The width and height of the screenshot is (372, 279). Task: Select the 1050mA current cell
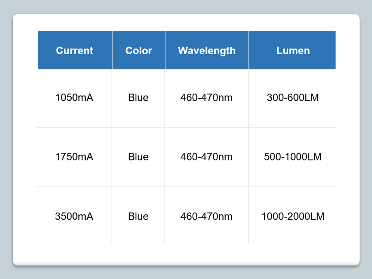point(74,98)
